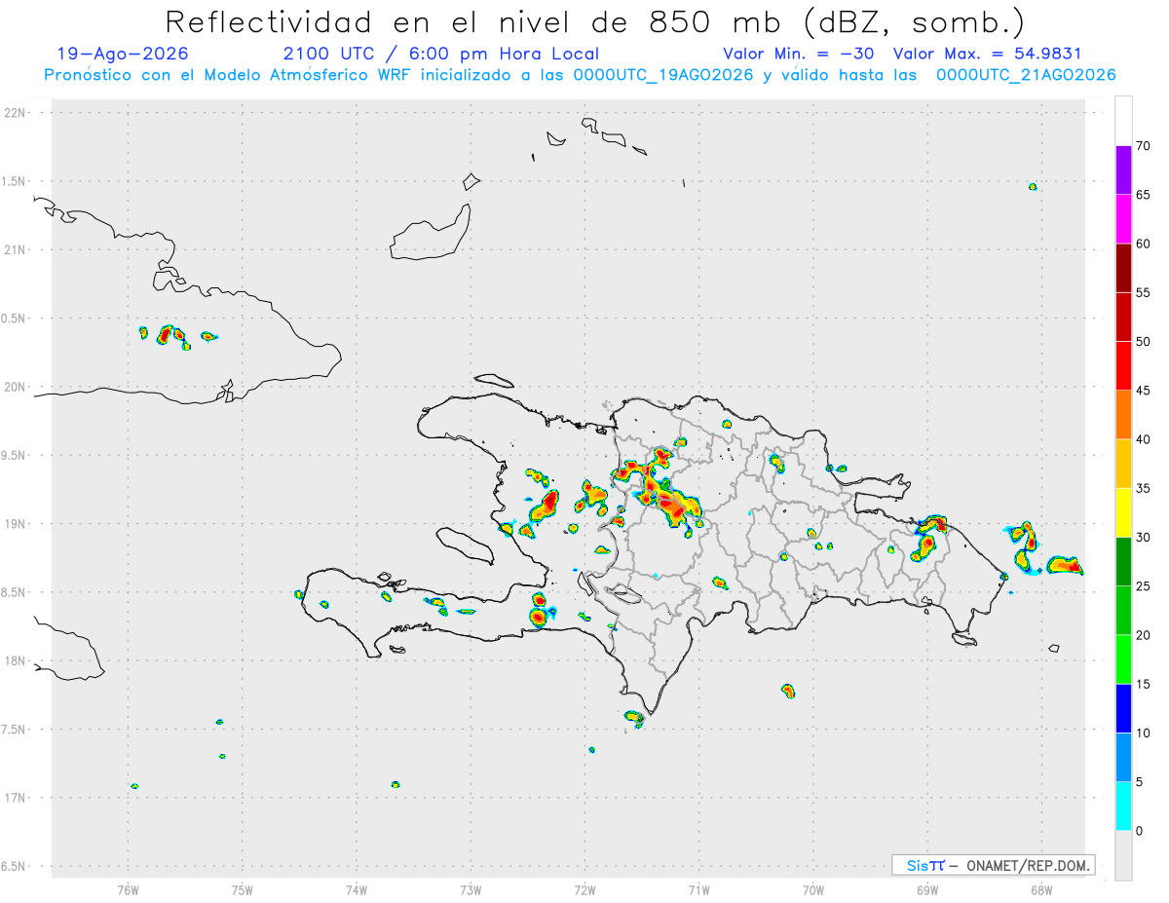Click the '65' value on the color bar
Screen dimensions: 1169x903
pyautogui.click(x=1144, y=195)
